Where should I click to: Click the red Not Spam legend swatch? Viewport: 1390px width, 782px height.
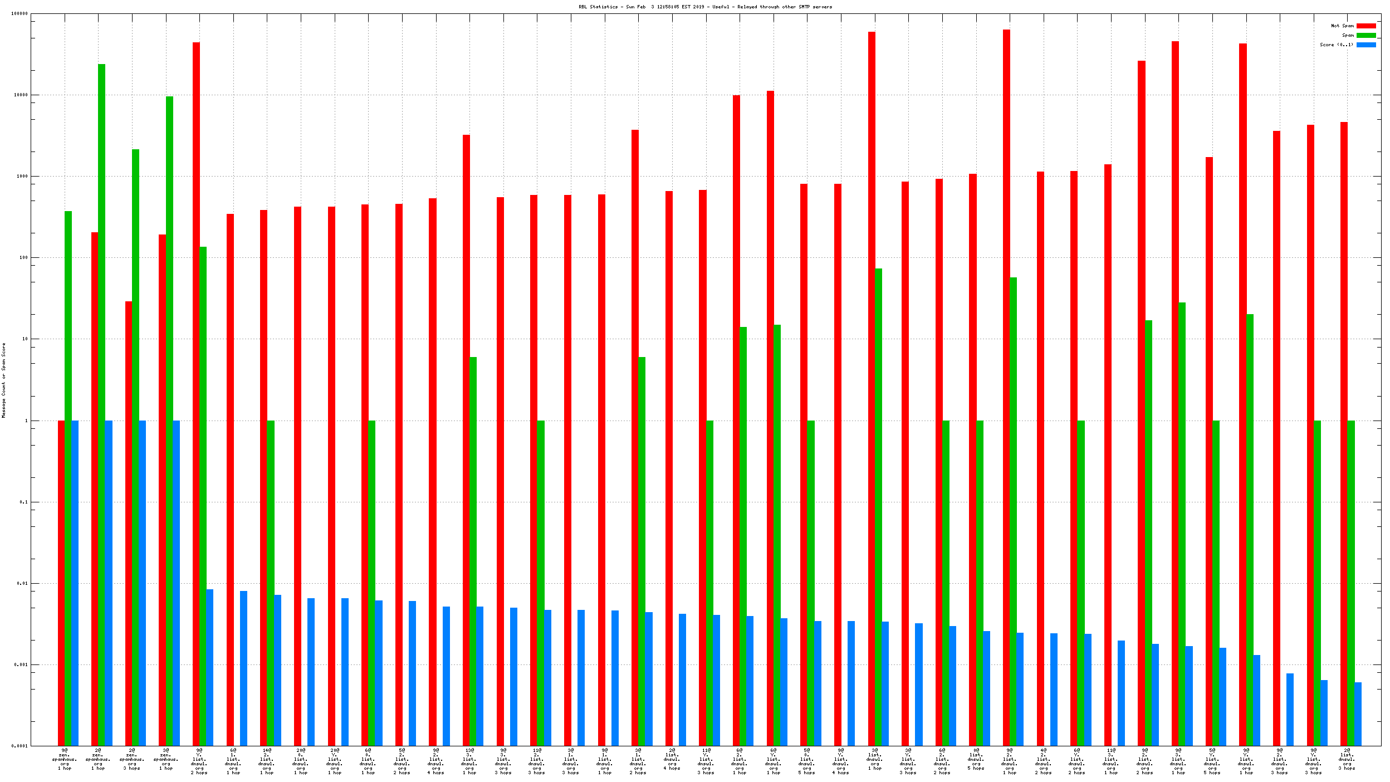pyautogui.click(x=1365, y=26)
